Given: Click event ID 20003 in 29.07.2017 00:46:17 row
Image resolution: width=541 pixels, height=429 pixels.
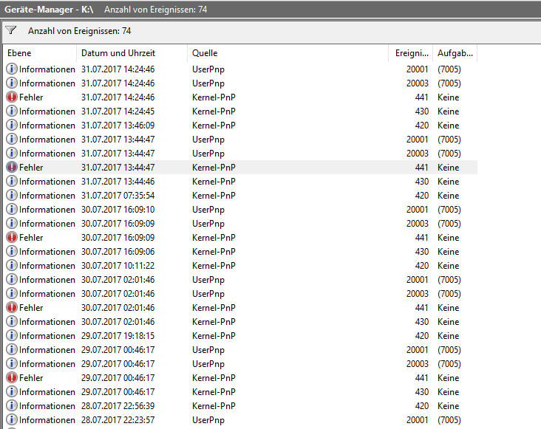Looking at the screenshot, I should (418, 364).
